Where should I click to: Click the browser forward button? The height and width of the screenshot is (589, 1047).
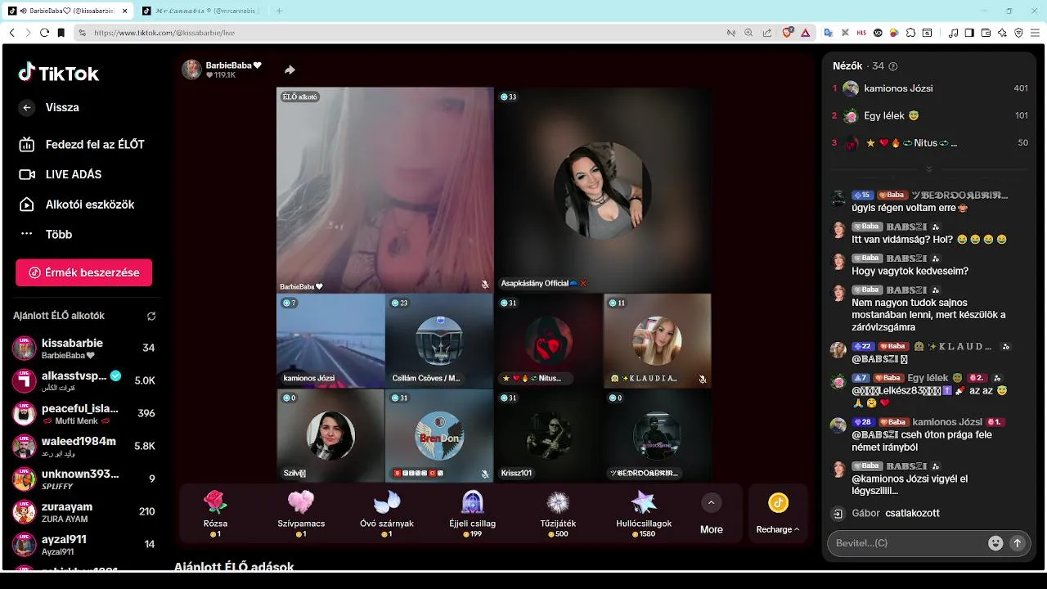[x=28, y=33]
